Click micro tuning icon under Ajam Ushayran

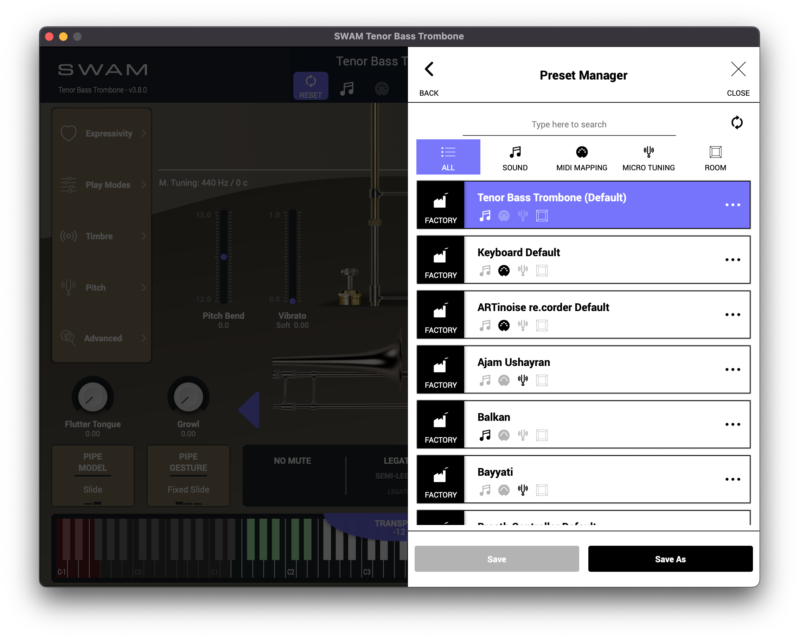pos(523,380)
